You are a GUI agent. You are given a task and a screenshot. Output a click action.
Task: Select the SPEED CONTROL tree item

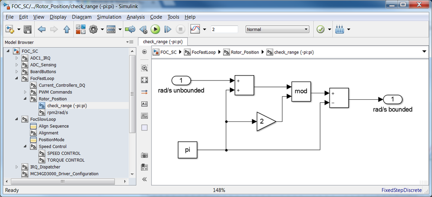(x=64, y=153)
